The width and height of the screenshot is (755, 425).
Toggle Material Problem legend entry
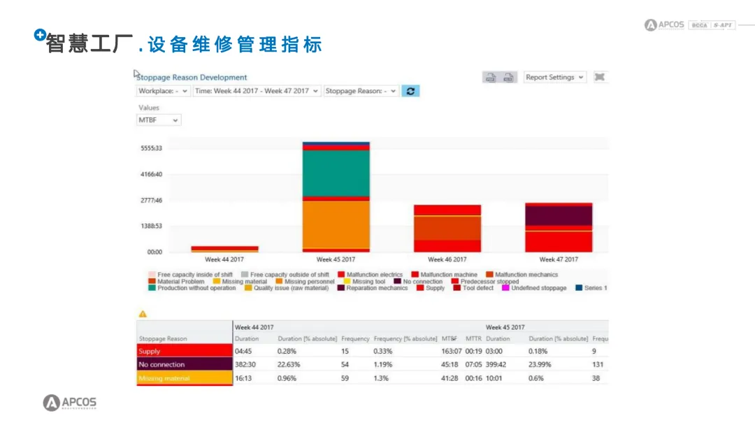pyautogui.click(x=177, y=281)
